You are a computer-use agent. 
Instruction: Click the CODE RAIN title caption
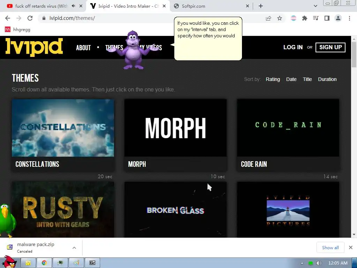click(x=254, y=164)
